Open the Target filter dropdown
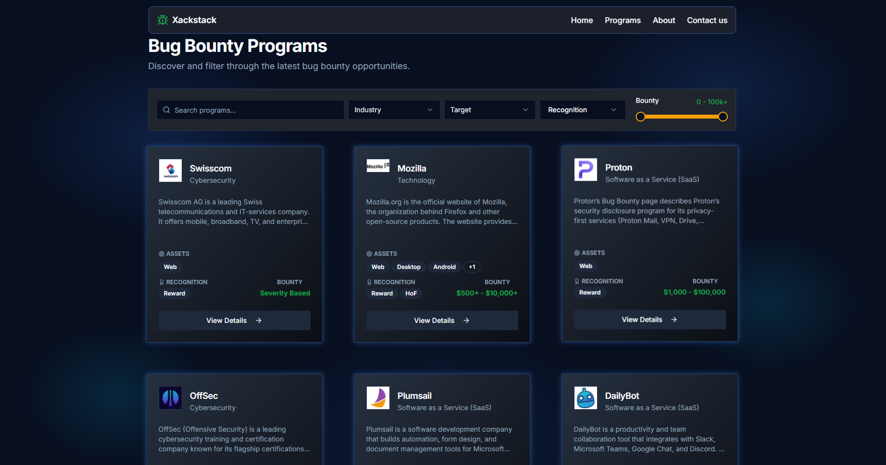 coord(489,110)
